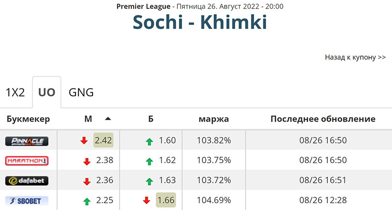392x211 pixels.
Task: Switch to the 1X2 tab
Action: point(15,92)
